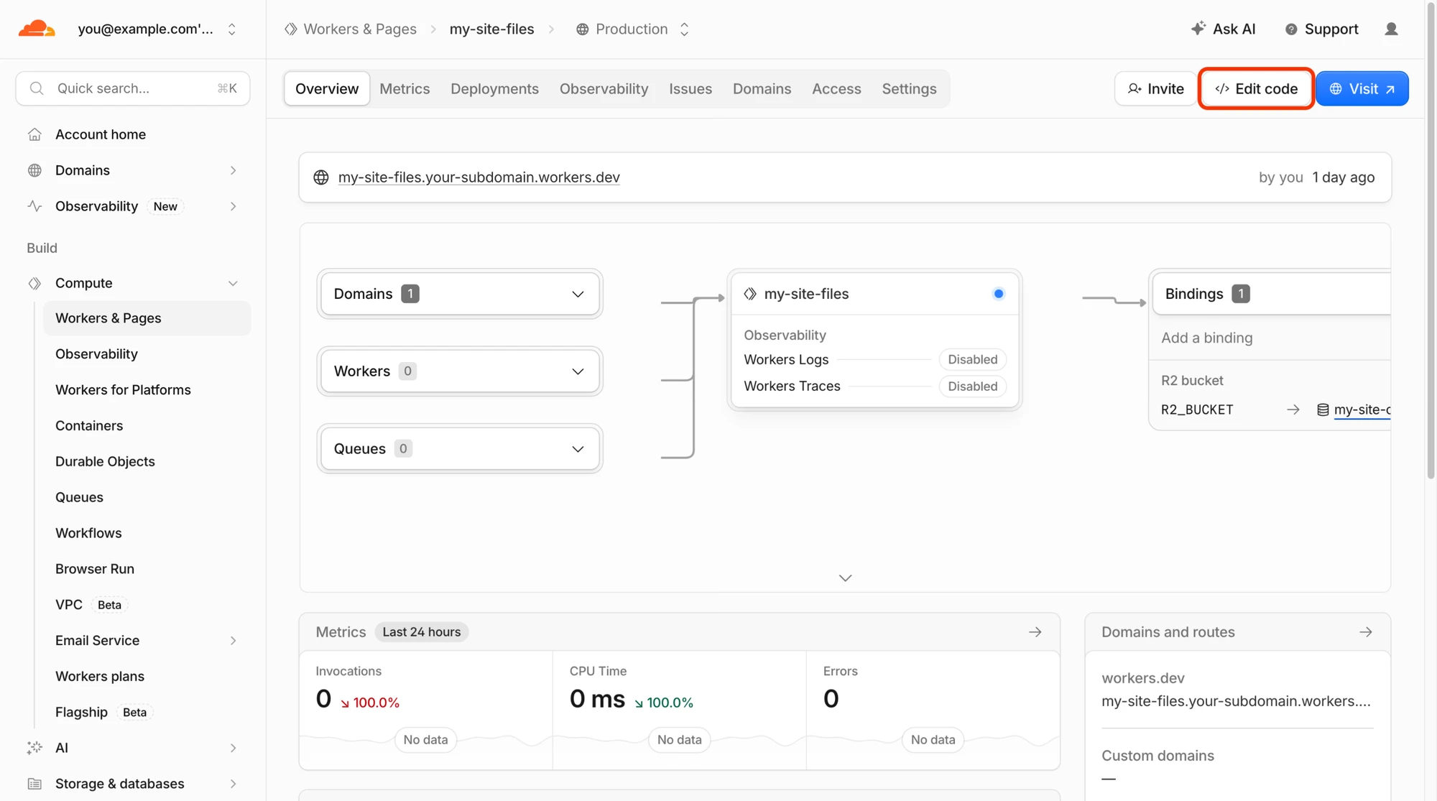
Task: Open the Settings tab
Action: pos(909,88)
